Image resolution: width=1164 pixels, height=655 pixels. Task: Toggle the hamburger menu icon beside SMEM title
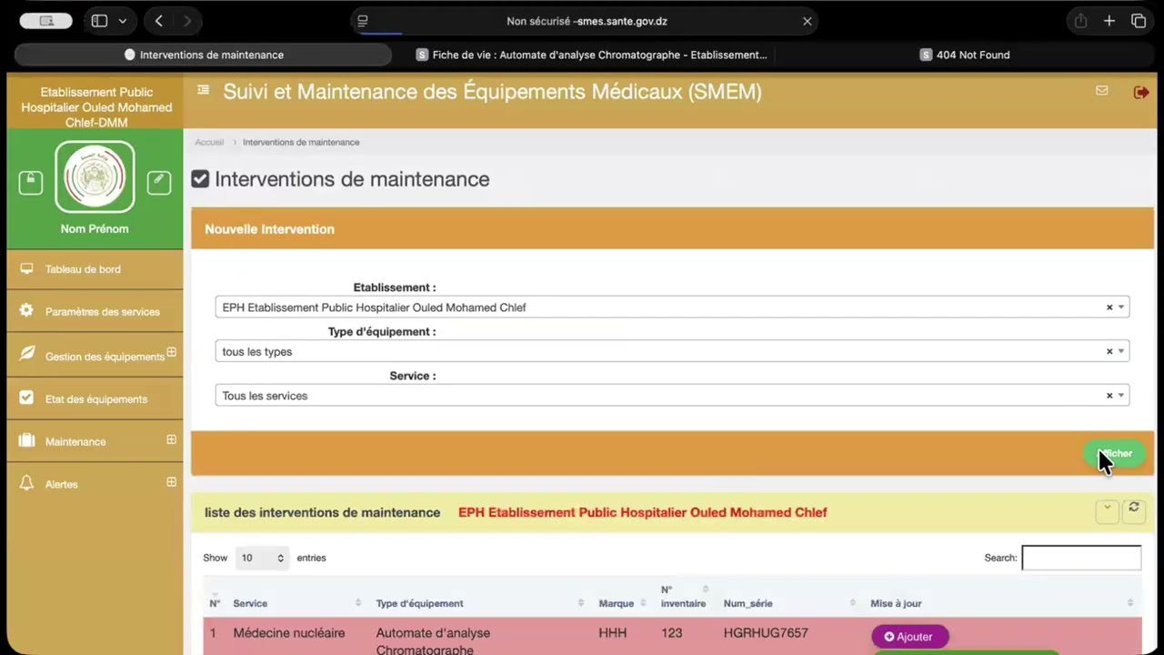[x=204, y=90]
